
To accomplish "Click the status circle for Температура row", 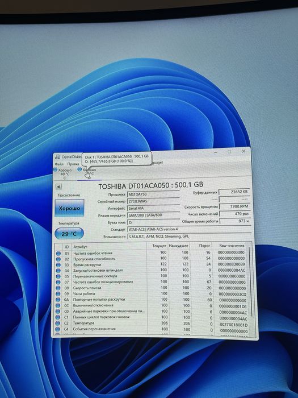I will coord(58,324).
